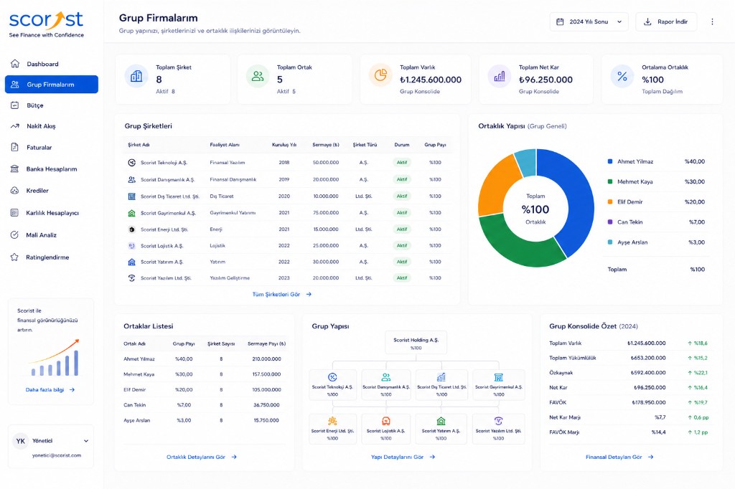Sort by Sermaye column header
The width and height of the screenshot is (735, 489).
click(x=326, y=145)
